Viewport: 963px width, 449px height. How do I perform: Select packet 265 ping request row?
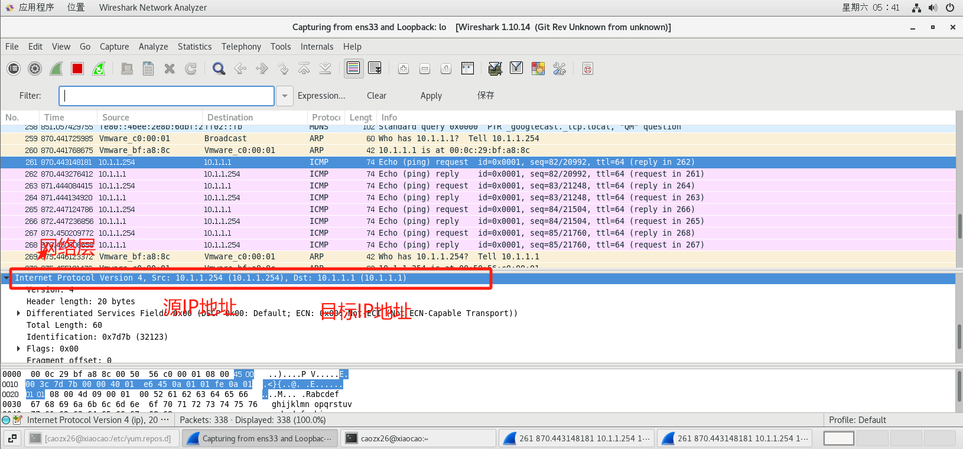click(478, 209)
